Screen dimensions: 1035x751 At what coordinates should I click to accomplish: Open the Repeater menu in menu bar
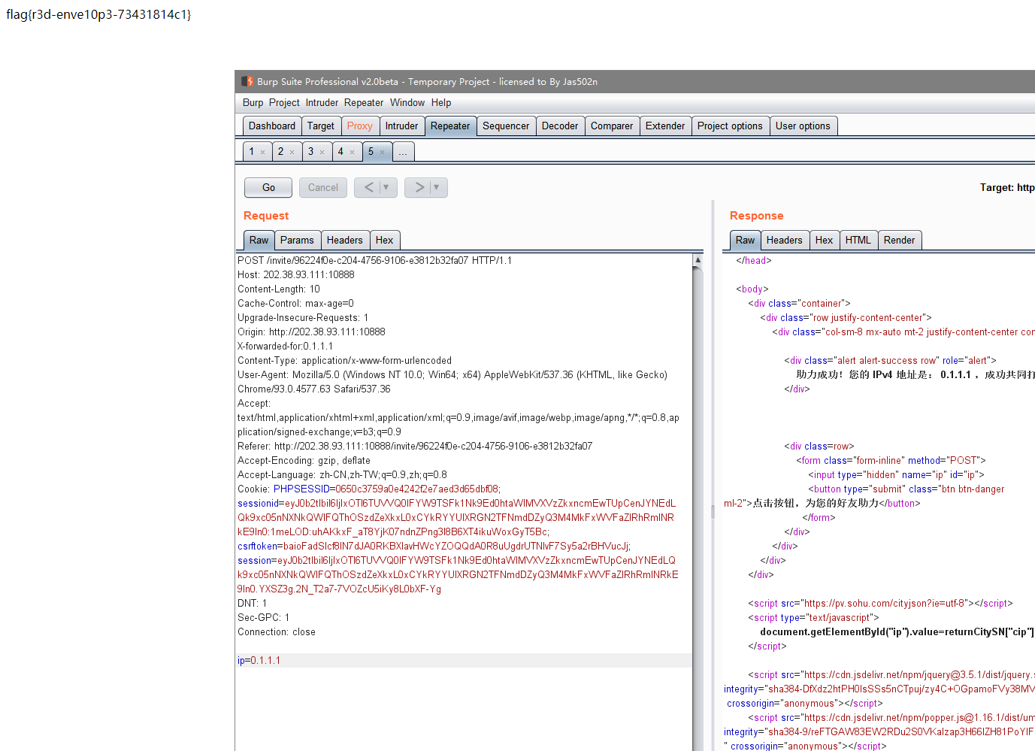tap(364, 102)
